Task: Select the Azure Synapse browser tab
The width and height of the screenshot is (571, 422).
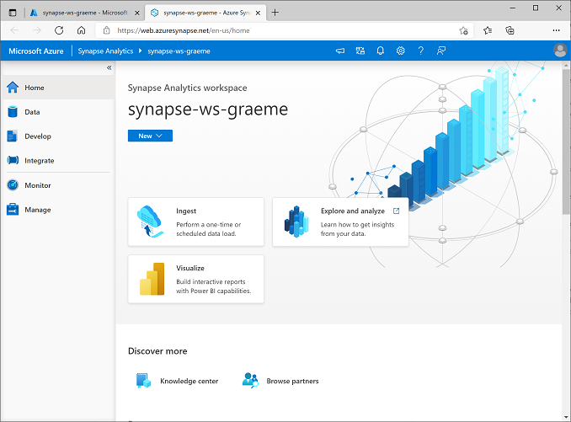Action: point(205,13)
